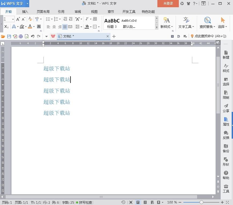The height and width of the screenshot is (205, 233).
Task: Open 引用 ribbon tab
Action: point(61,12)
